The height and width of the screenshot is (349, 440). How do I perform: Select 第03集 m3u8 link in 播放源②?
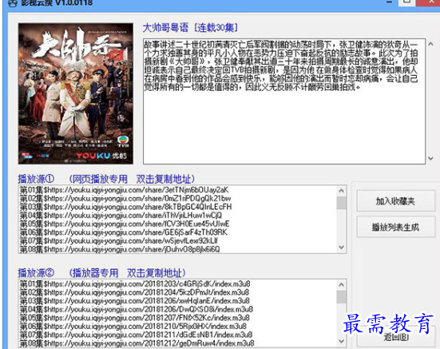pyautogui.click(x=134, y=300)
